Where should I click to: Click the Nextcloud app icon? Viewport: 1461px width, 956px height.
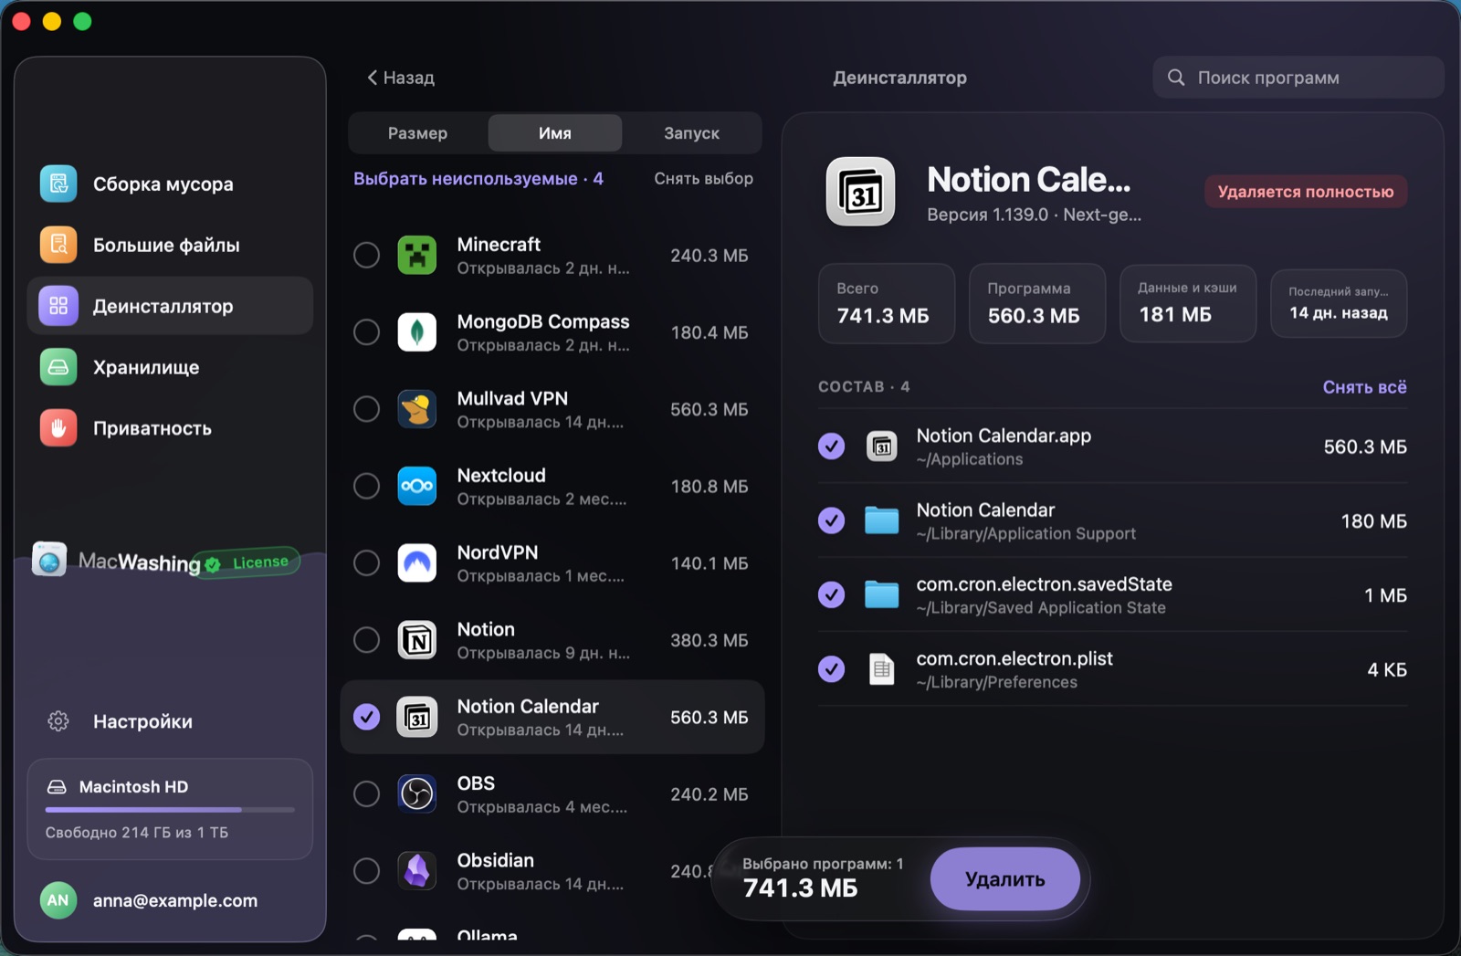(x=417, y=486)
